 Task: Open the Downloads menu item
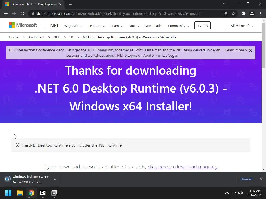pyautogui.click(x=153, y=26)
